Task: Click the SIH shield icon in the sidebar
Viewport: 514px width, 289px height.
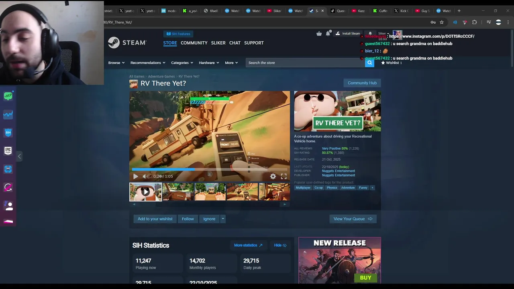Action: (x=8, y=132)
